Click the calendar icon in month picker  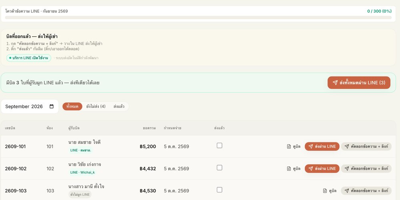pyautogui.click(x=52, y=106)
